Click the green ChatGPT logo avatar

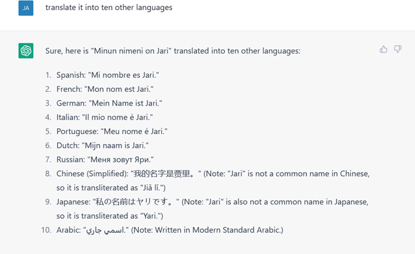tap(26, 51)
